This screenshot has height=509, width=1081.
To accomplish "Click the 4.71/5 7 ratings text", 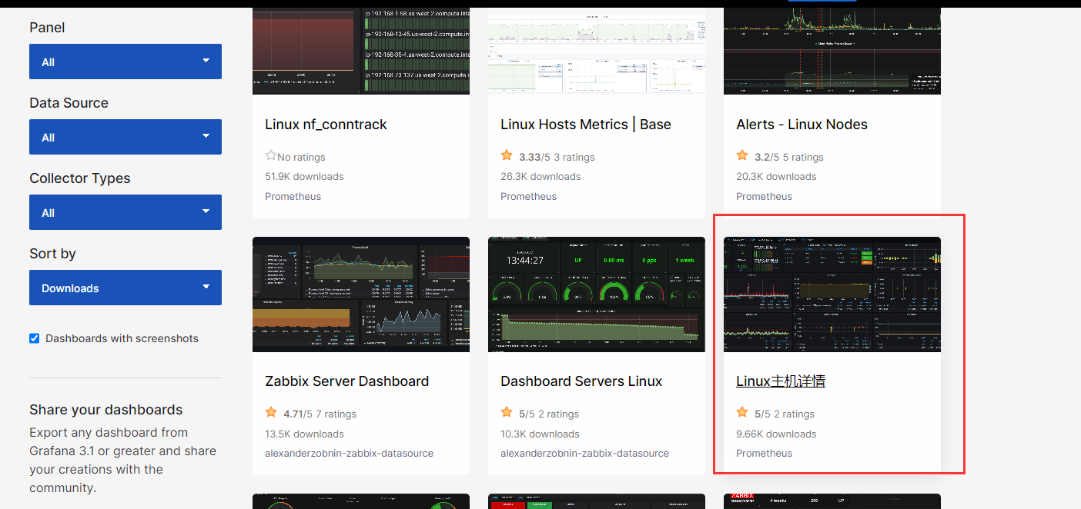I will click(x=320, y=414).
